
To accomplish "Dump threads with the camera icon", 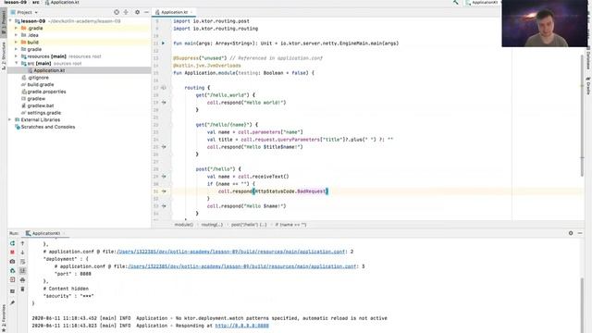I will tap(12, 261).
